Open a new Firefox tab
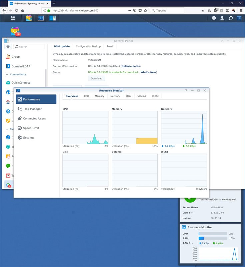This screenshot has width=245, height=267. point(54,3)
